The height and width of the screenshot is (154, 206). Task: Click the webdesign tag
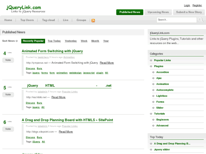[75, 73]
